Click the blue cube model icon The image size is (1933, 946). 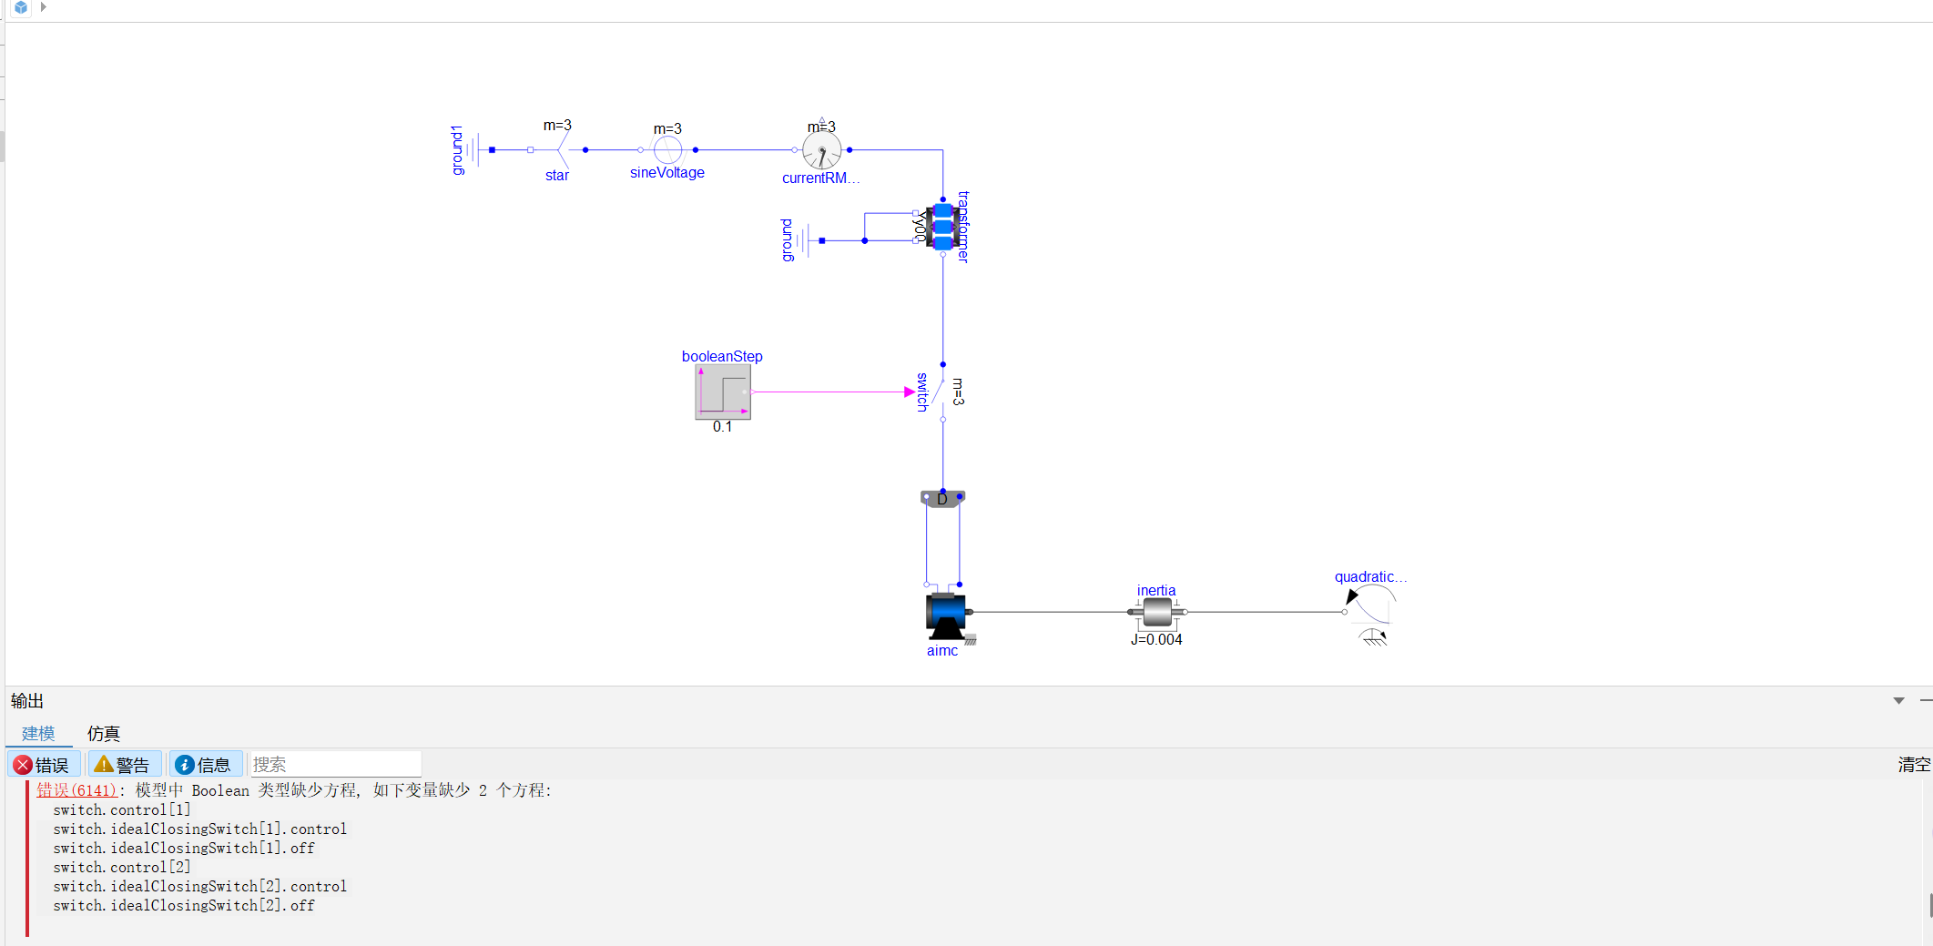tap(20, 7)
